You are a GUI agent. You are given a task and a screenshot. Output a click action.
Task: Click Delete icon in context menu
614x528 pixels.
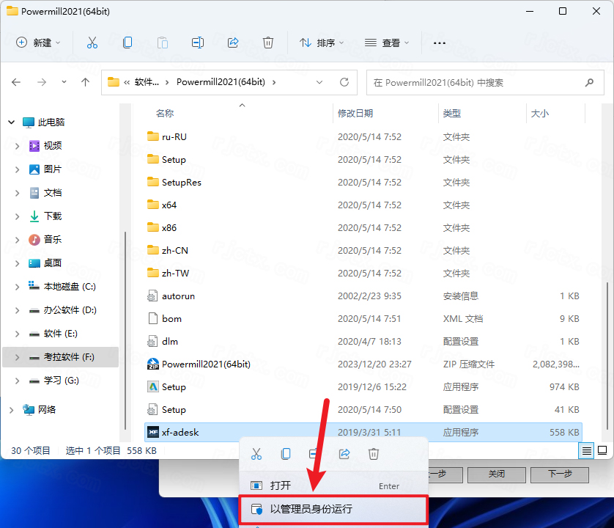click(374, 454)
